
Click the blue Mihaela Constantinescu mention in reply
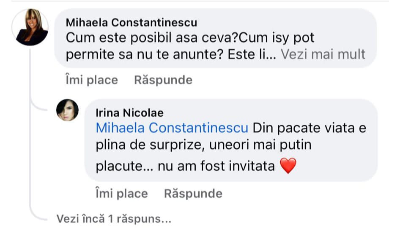[x=172, y=128]
